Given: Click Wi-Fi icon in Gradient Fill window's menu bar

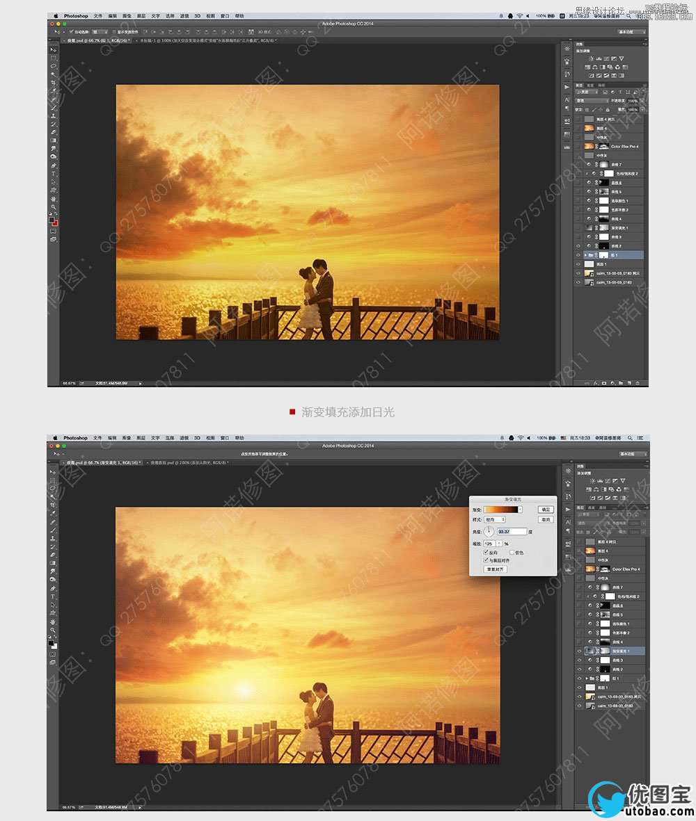Looking at the screenshot, I should (x=521, y=438).
